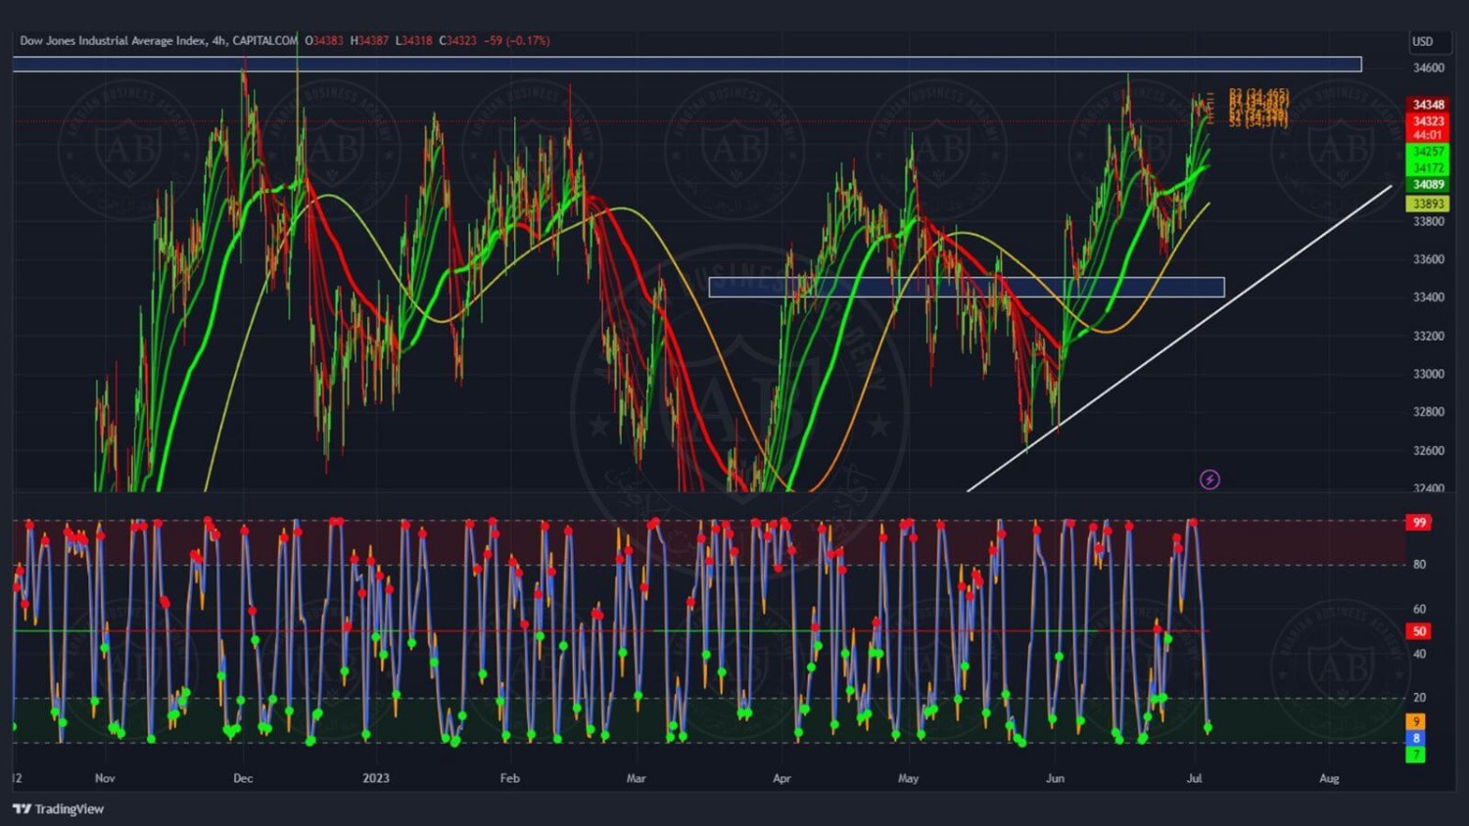Click the orange pivot levels text cluster
This screenshot has height=826, width=1469.
pyautogui.click(x=1258, y=108)
